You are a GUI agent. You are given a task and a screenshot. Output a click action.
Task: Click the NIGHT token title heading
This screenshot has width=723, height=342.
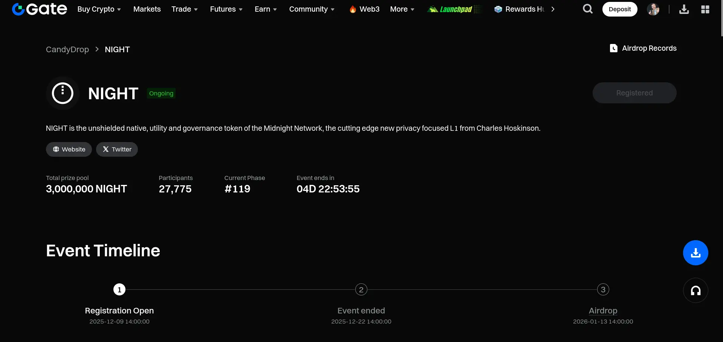113,93
